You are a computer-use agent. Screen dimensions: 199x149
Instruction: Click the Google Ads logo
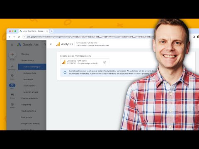pyautogui.click(x=28, y=45)
